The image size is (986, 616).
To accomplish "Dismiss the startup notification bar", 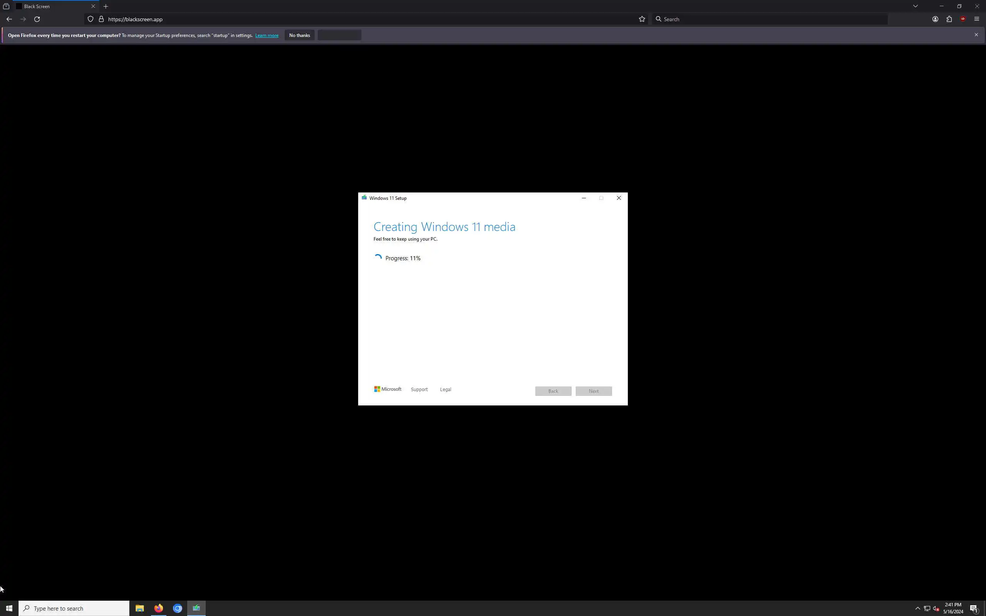I will (976, 35).
